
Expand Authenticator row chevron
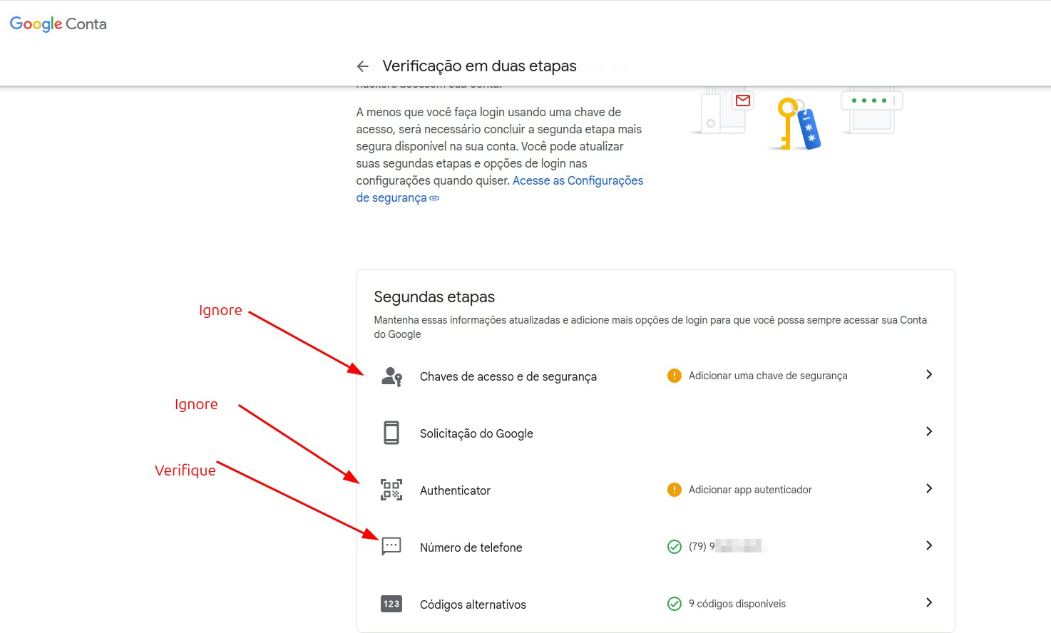pos(928,488)
